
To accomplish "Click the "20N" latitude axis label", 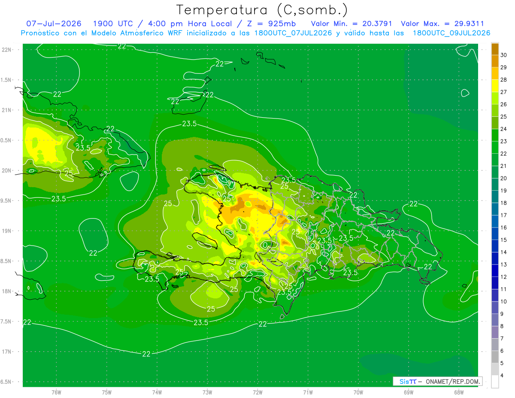I will (x=6, y=170).
